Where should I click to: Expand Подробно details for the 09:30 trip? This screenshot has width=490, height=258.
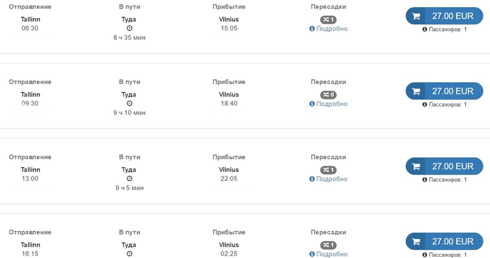tap(331, 104)
